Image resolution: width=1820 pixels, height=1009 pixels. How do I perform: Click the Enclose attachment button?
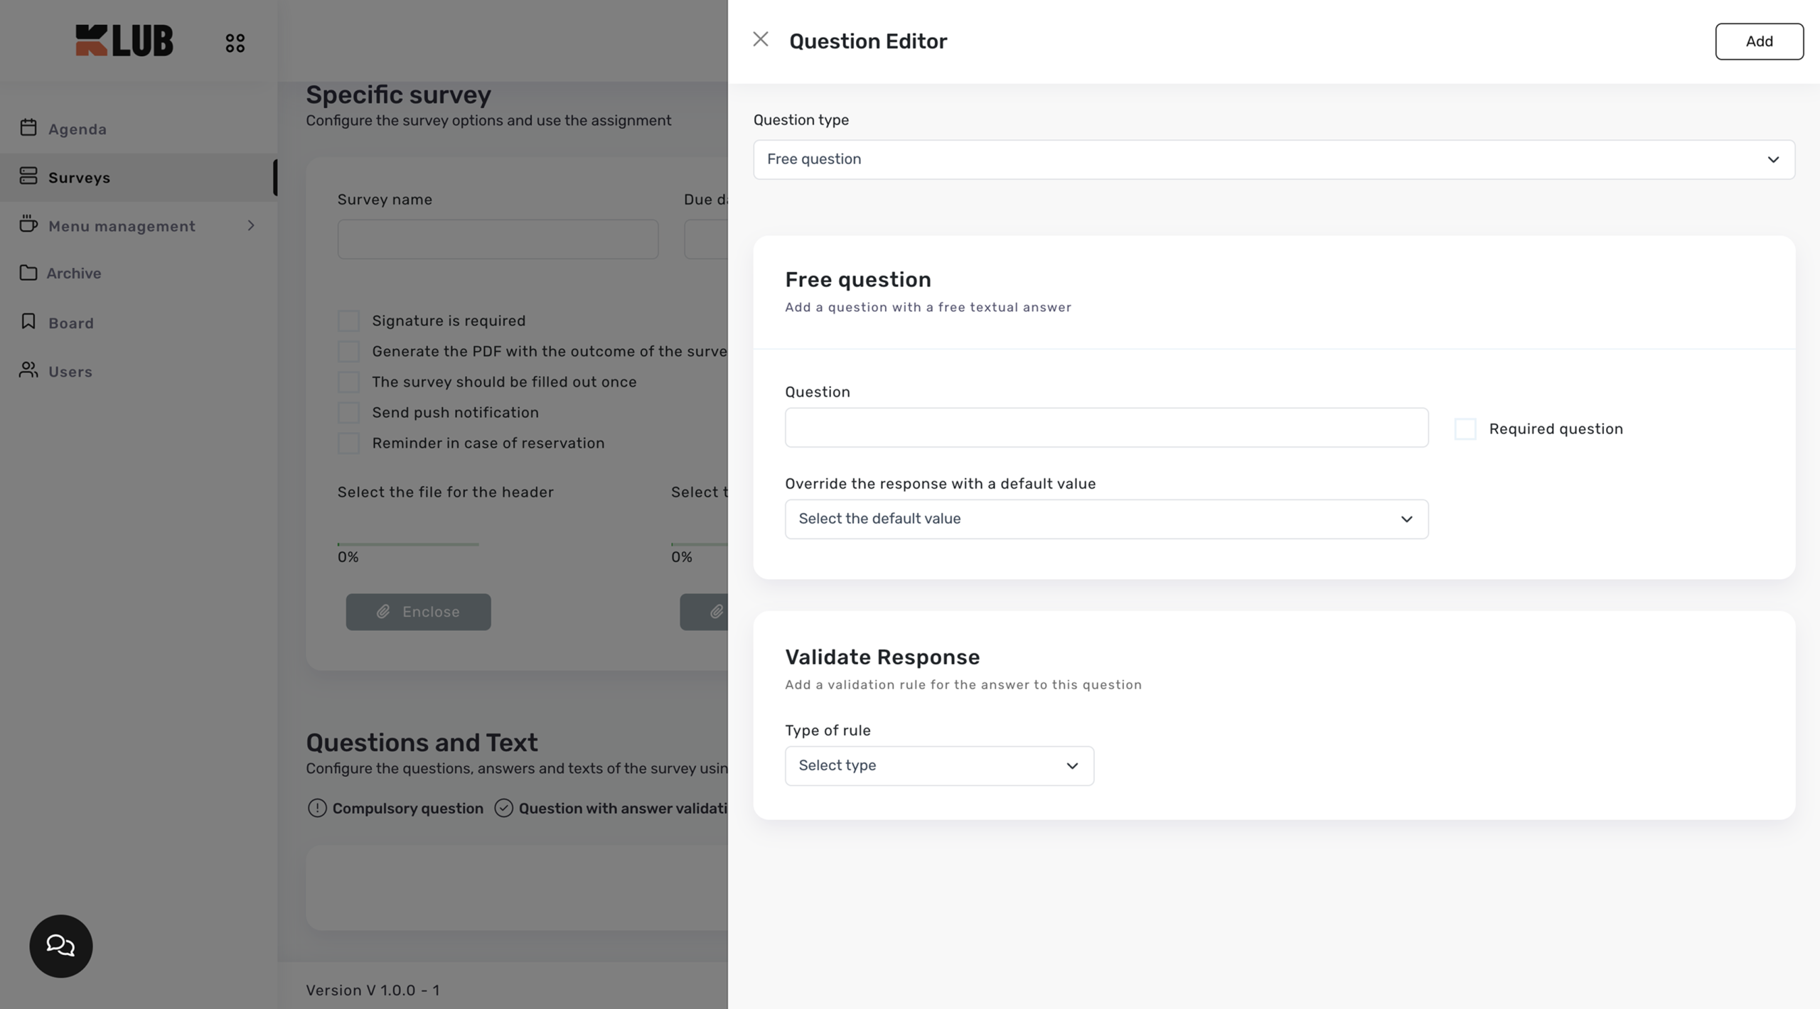pos(418,612)
